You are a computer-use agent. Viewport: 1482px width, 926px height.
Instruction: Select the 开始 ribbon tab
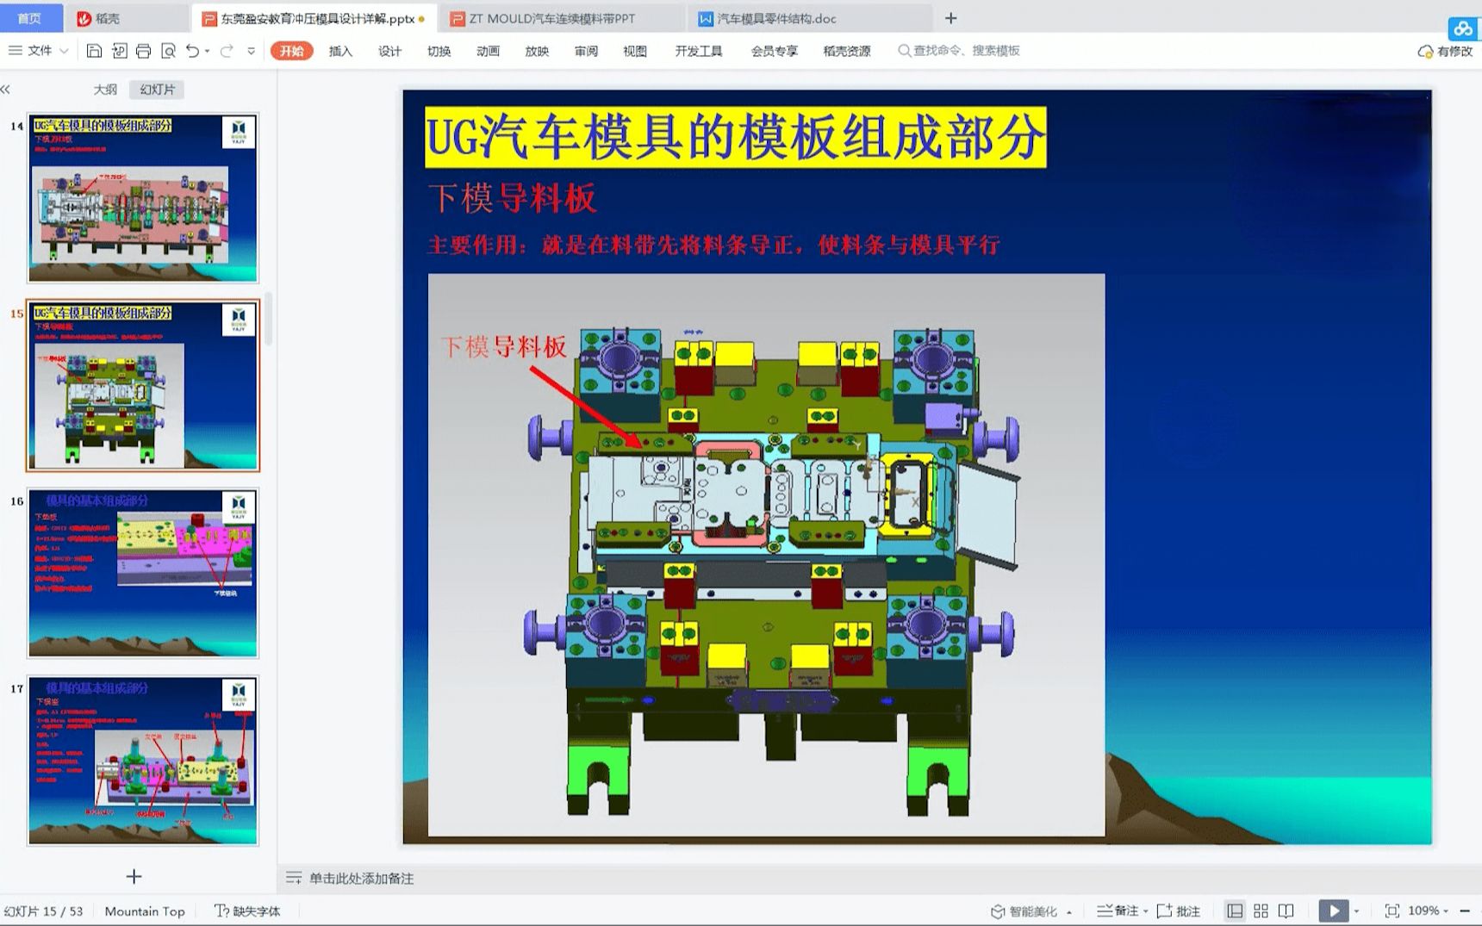(x=291, y=51)
